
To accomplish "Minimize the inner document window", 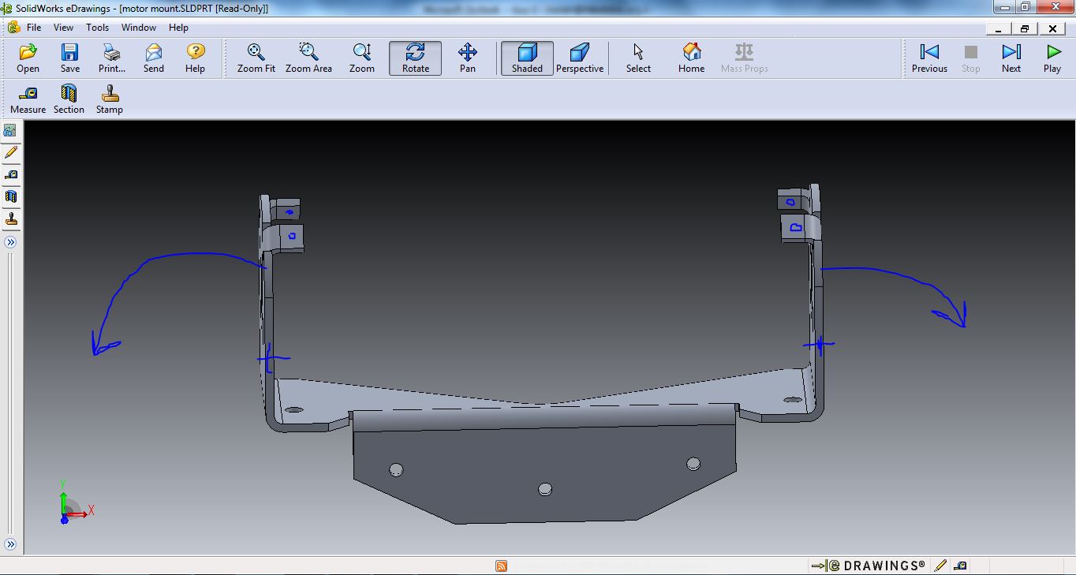I will click(999, 28).
